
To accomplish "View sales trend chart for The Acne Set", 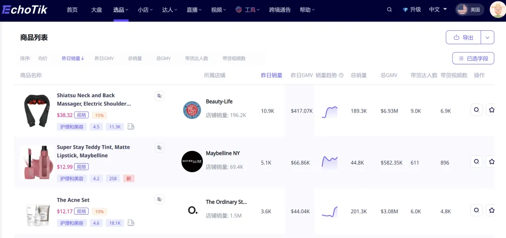I will pyautogui.click(x=329, y=211).
